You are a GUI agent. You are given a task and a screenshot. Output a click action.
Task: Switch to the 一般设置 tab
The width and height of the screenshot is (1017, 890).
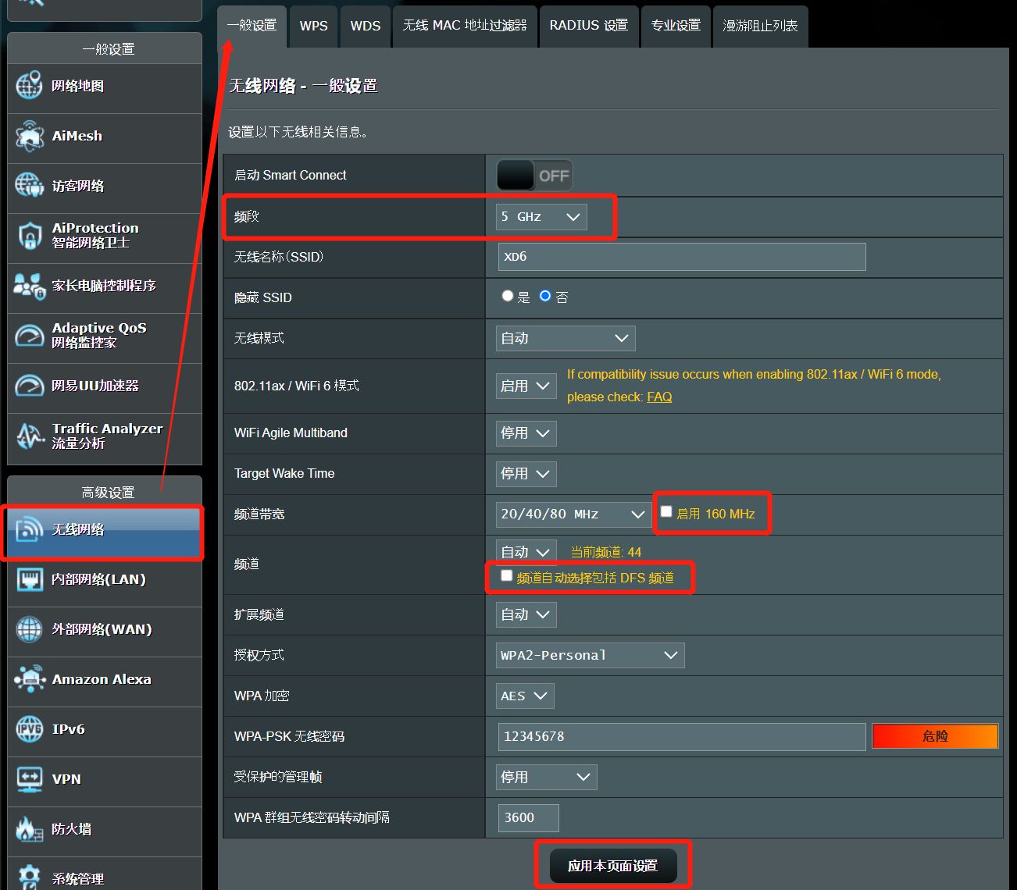coord(252,26)
